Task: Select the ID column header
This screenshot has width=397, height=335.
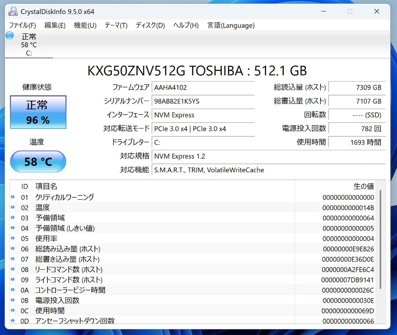Action: point(24,186)
